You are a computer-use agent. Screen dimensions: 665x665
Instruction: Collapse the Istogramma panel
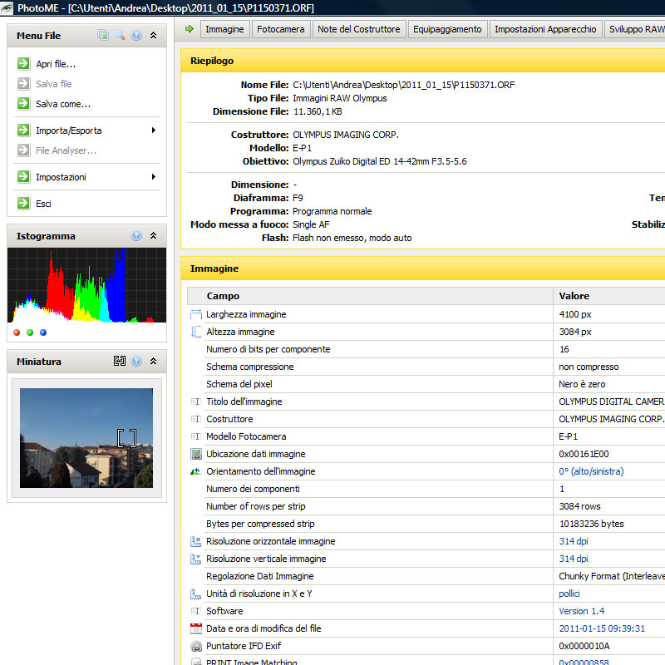153,236
